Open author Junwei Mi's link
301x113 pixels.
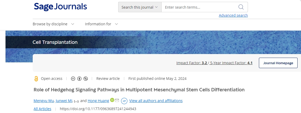(x=64, y=101)
